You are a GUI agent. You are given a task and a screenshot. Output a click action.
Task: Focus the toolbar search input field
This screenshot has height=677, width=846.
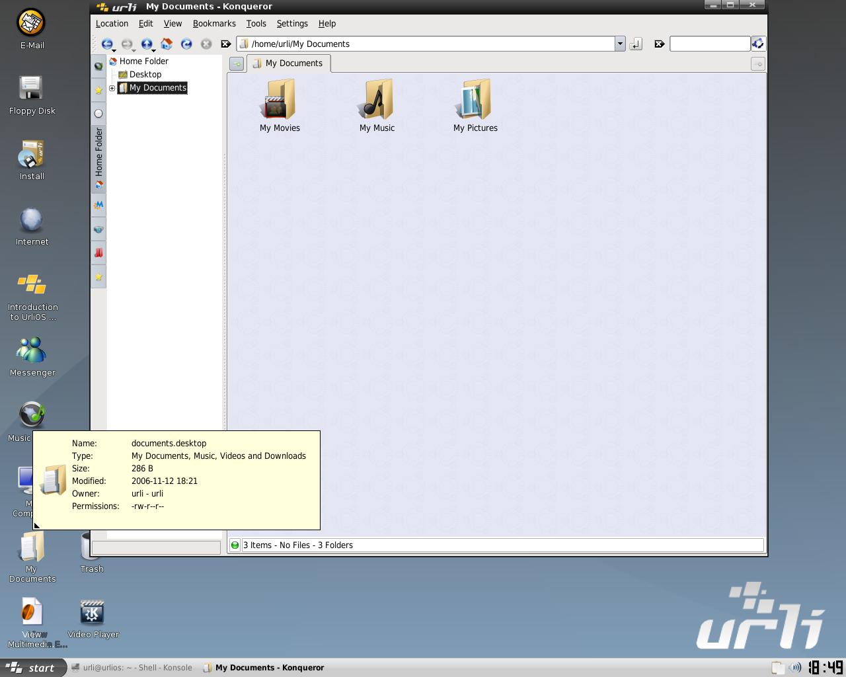click(710, 44)
